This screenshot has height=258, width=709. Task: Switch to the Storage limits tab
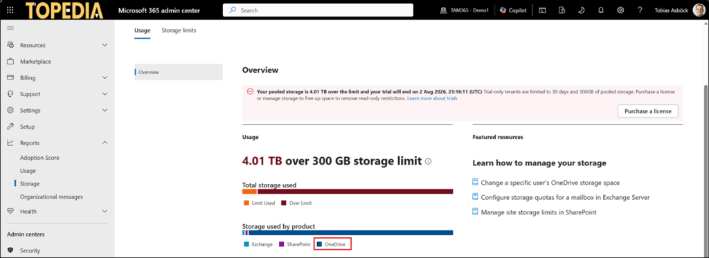click(x=179, y=30)
